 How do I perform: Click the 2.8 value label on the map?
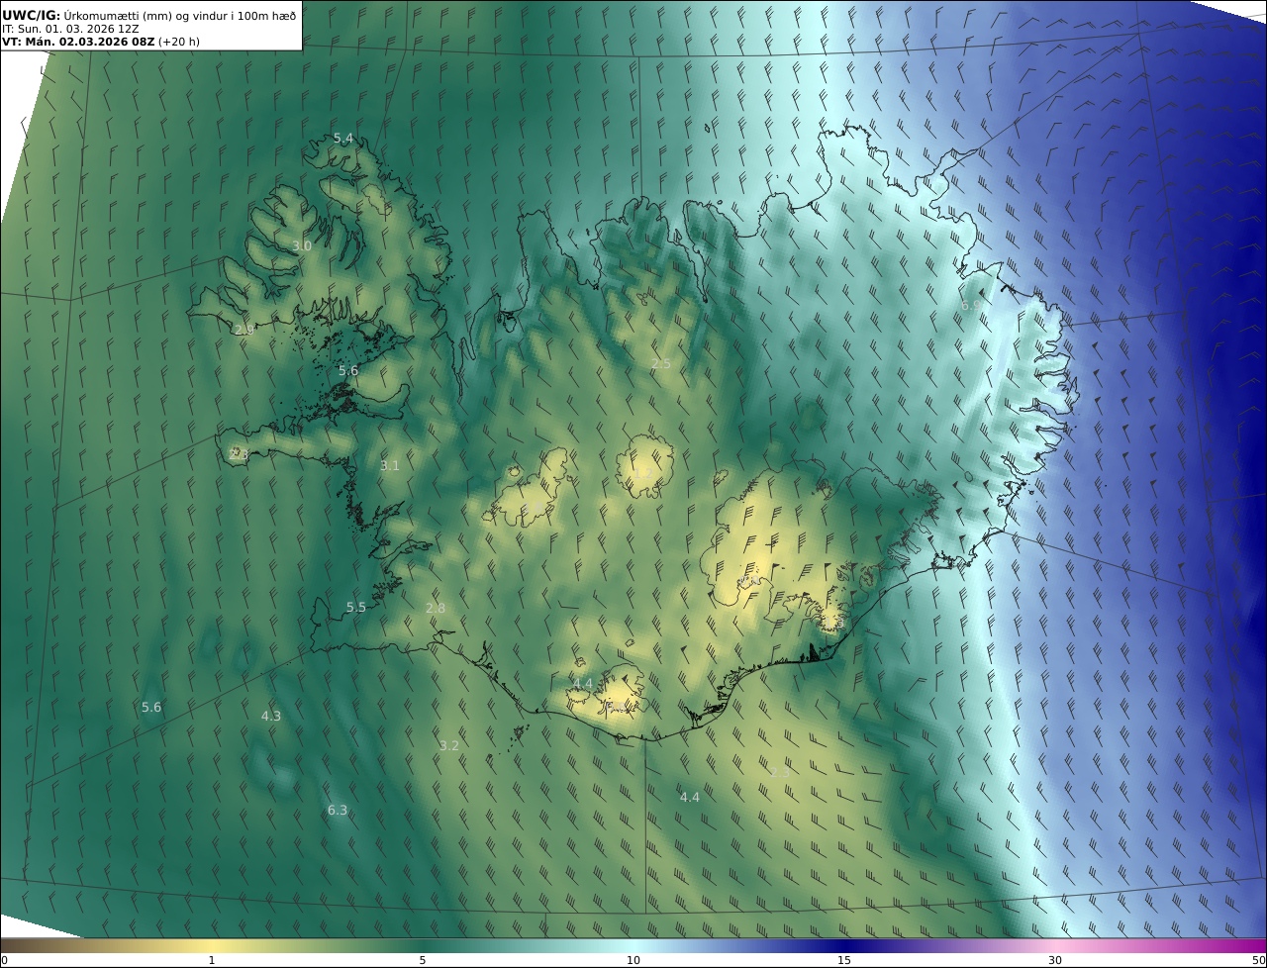[436, 608]
